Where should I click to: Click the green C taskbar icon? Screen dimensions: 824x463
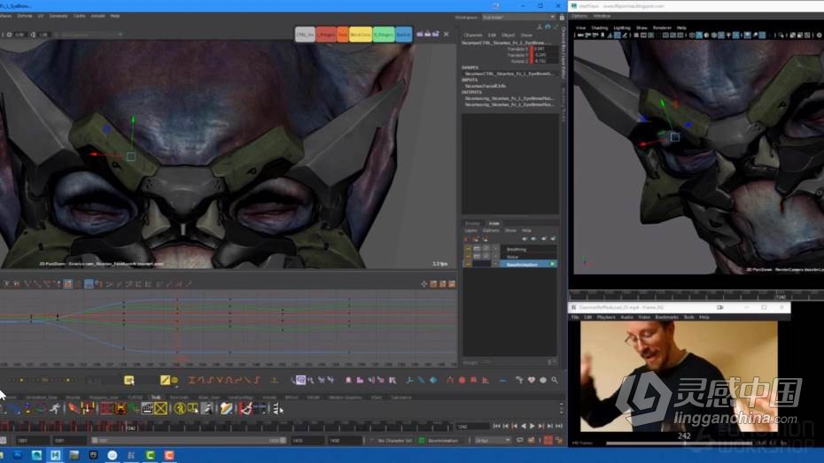151,455
